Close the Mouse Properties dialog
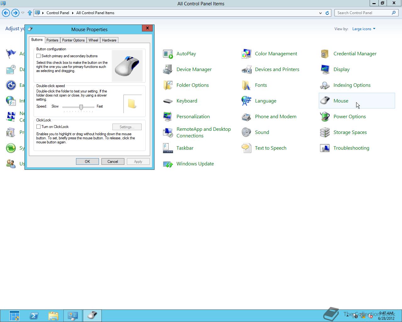Image resolution: width=402 pixels, height=322 pixels. (x=147, y=28)
